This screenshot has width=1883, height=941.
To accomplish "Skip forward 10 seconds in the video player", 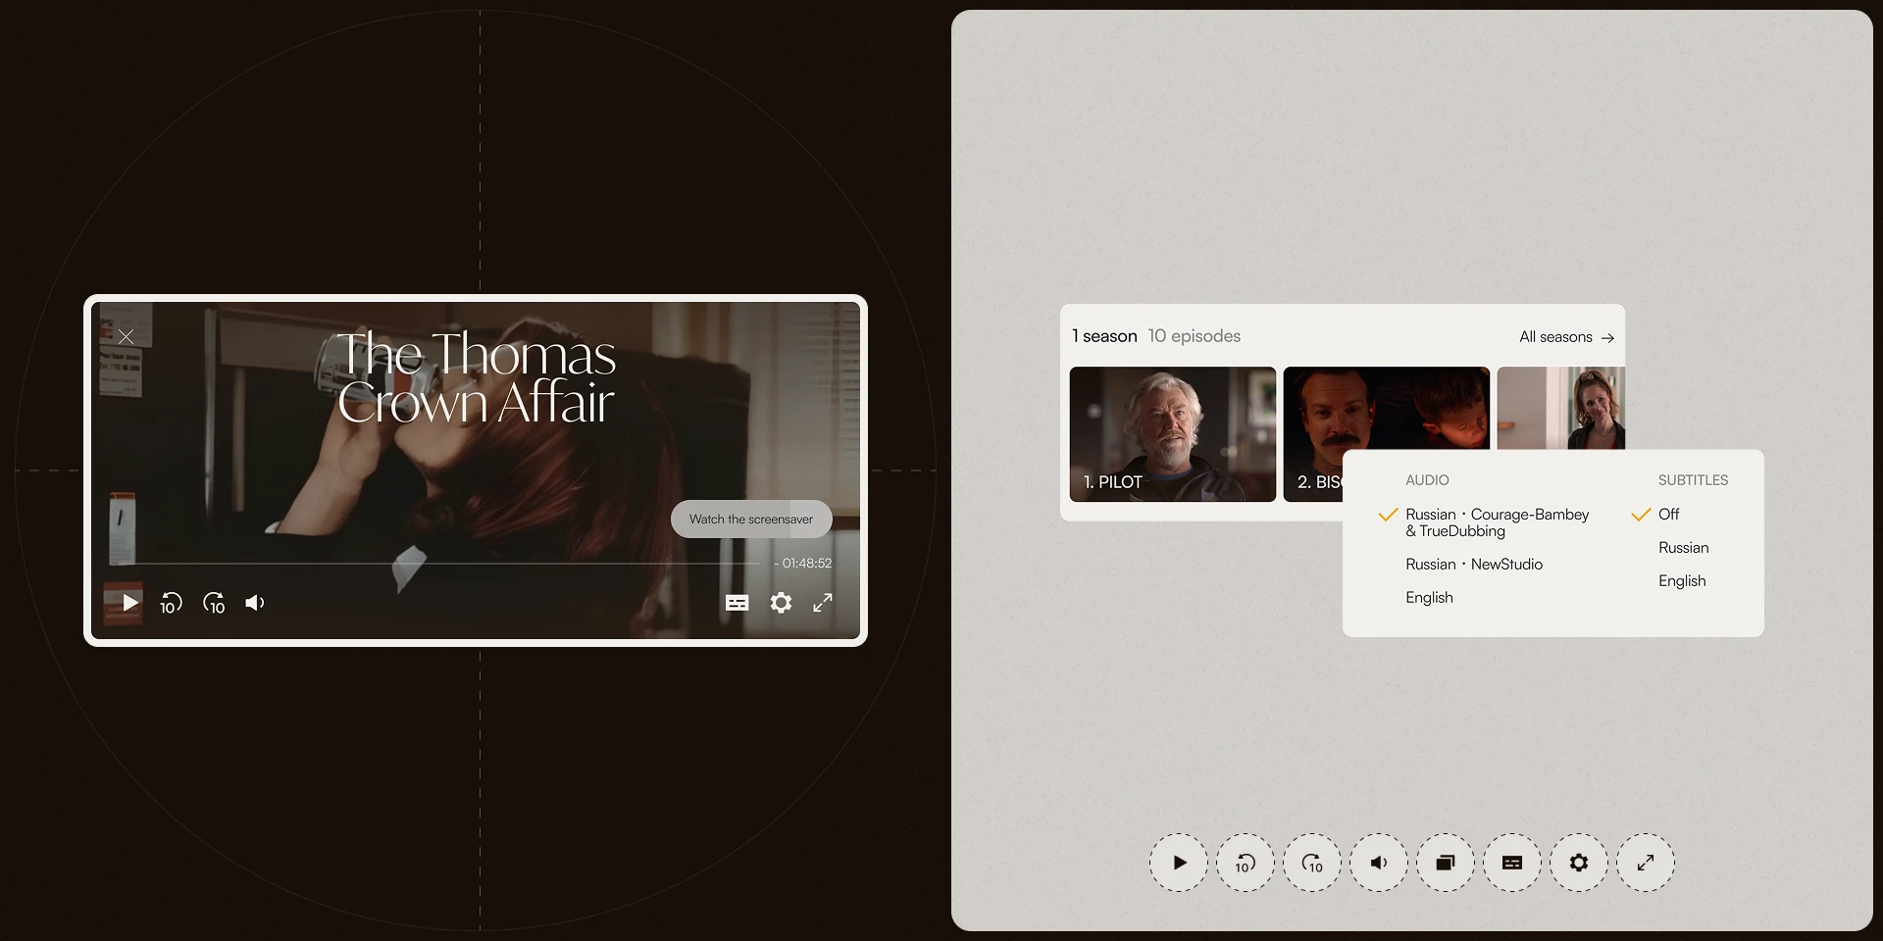I will [214, 603].
